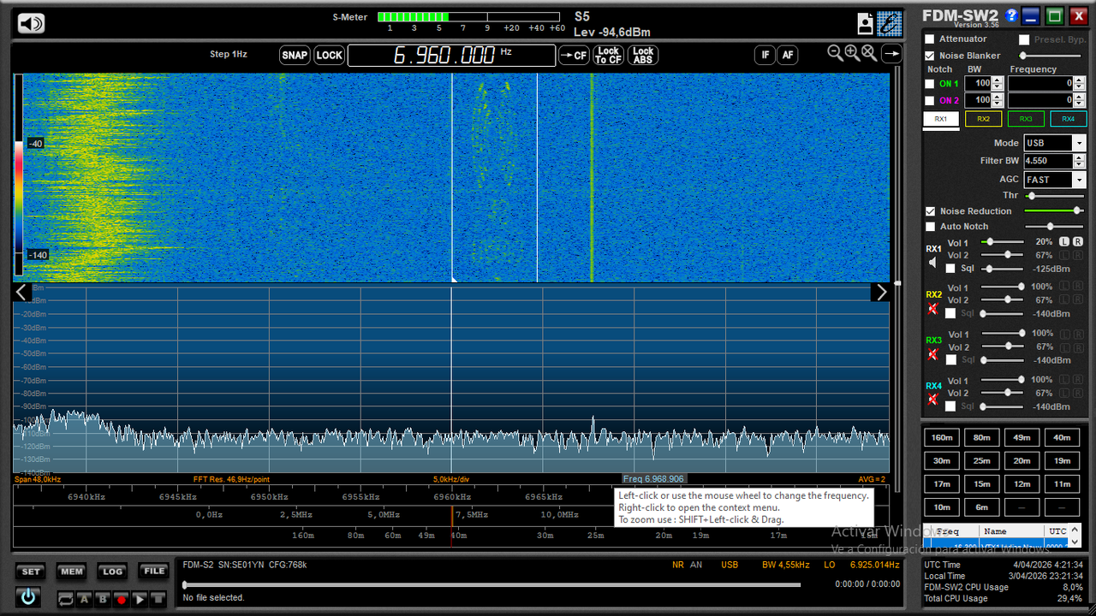This screenshot has height=616, width=1096.
Task: Enable RX1 squelch checkbox
Action: click(950, 269)
